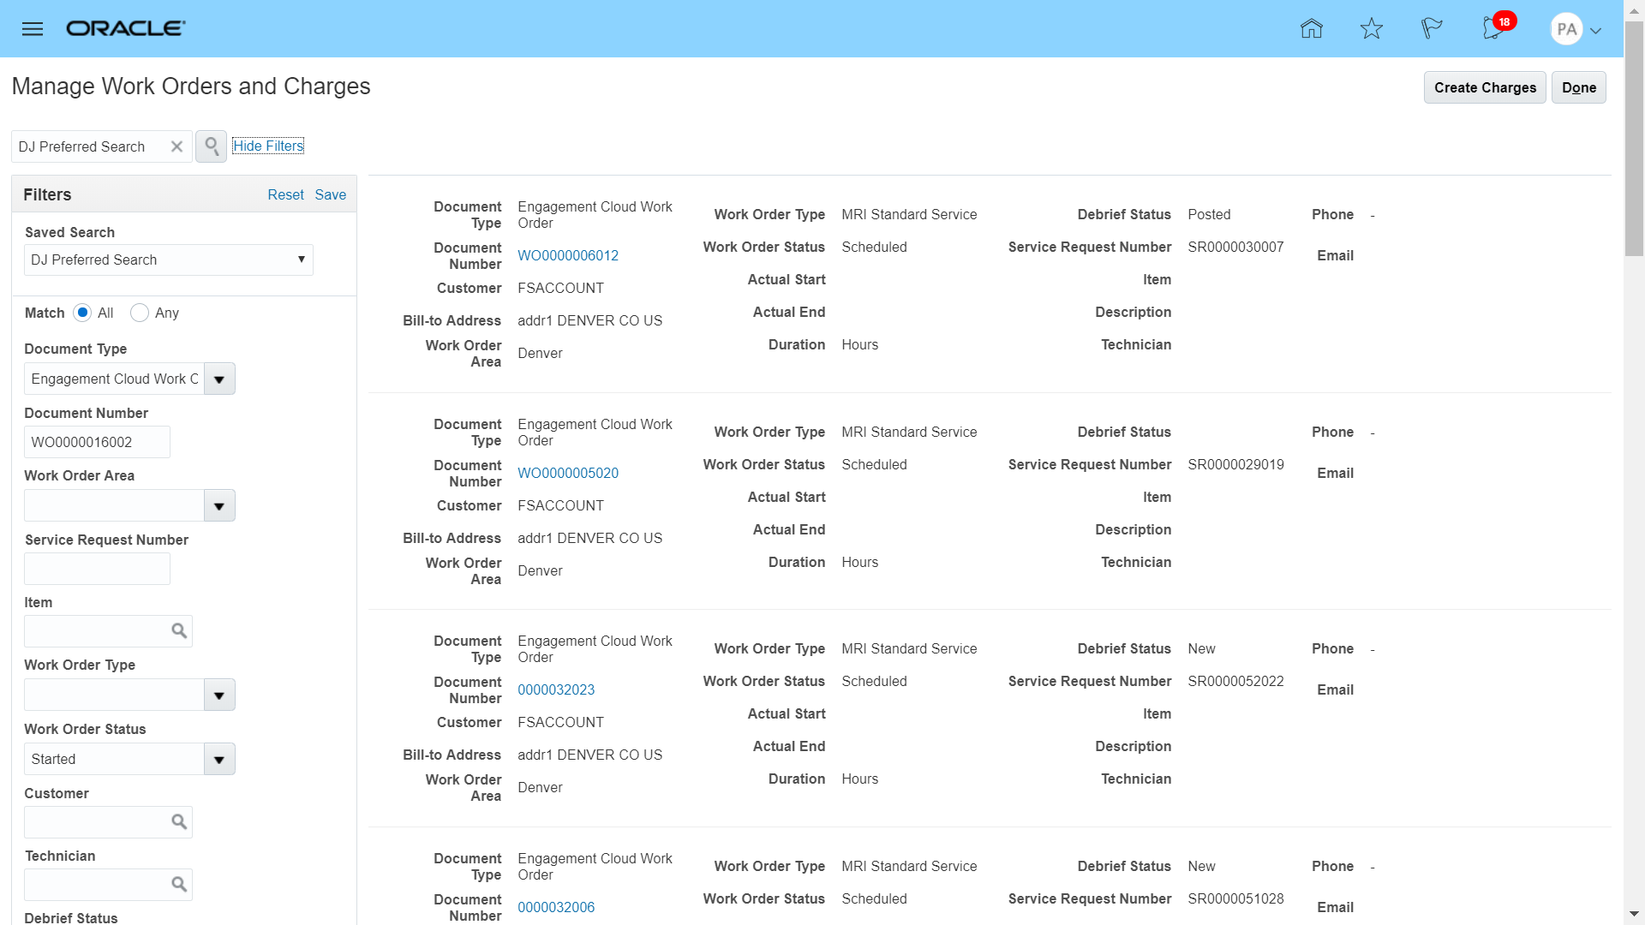Screen dimensions: 1645x925
Task: Open the Watchlist flag icon
Action: pyautogui.click(x=1431, y=29)
